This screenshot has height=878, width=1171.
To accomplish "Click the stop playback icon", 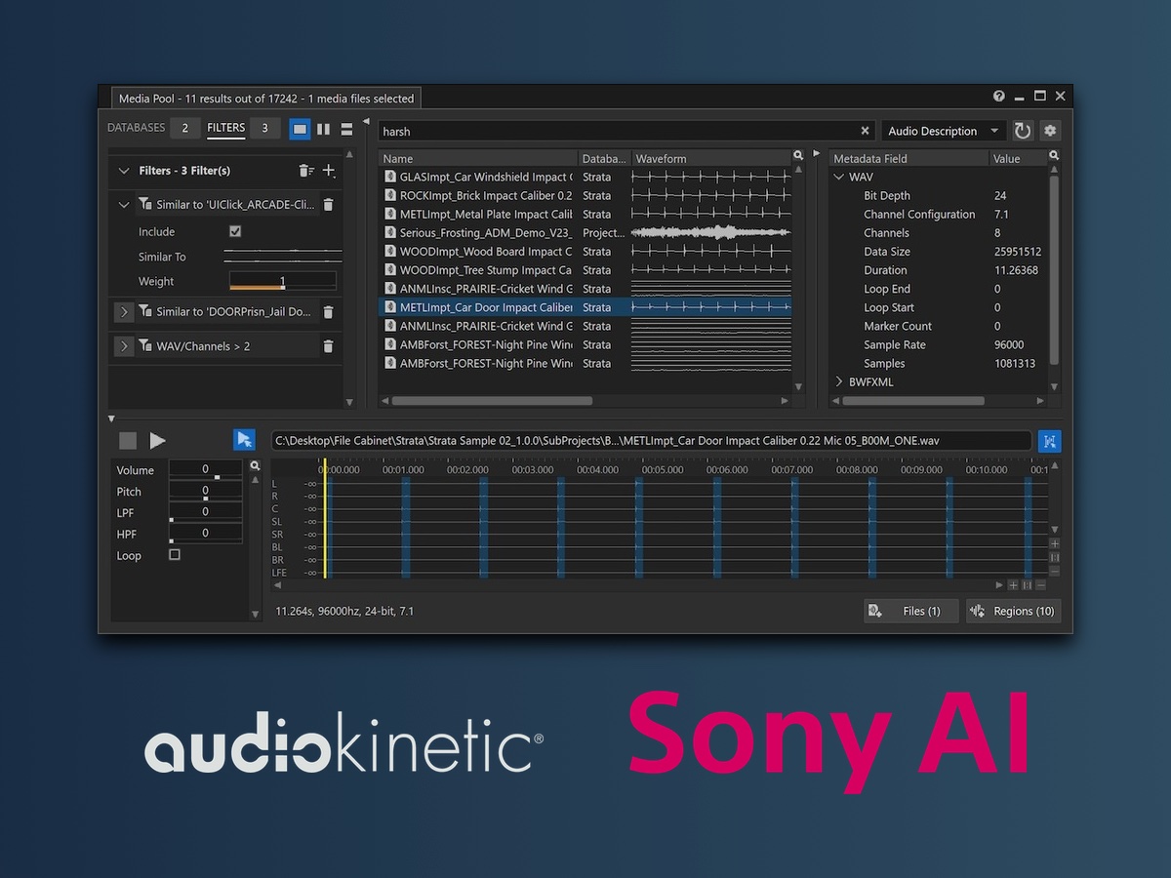I will tap(126, 440).
